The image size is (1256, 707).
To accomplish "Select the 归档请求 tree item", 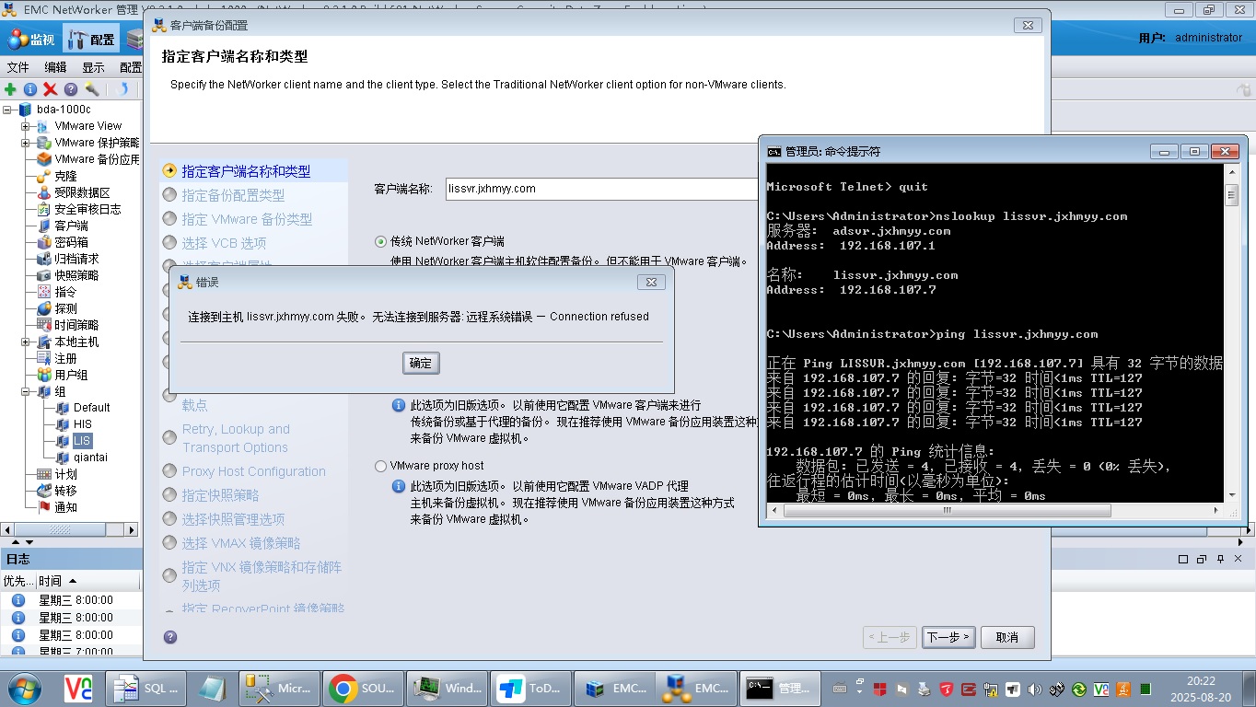I will point(76,259).
